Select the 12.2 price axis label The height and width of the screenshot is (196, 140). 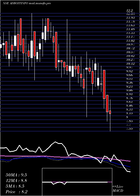tap(129, 11)
